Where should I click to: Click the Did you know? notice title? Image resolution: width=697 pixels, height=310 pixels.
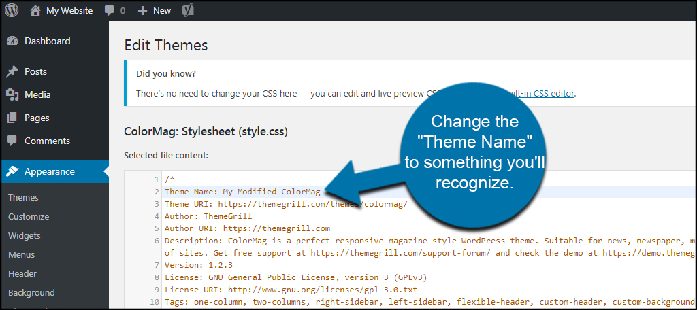166,73
